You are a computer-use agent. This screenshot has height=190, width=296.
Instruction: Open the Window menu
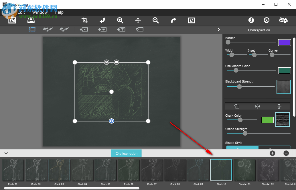(x=40, y=12)
